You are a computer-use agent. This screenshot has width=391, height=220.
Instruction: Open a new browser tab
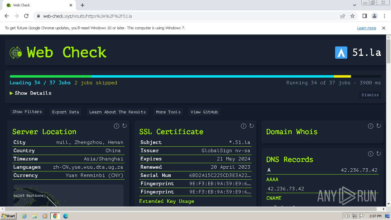82,5
